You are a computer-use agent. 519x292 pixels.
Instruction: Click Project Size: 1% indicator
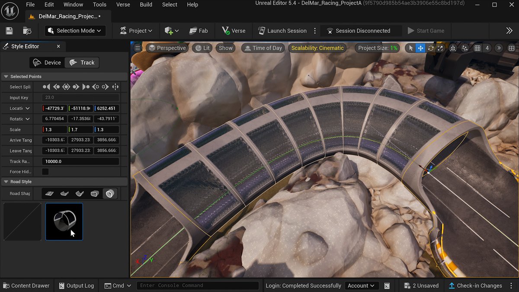(378, 48)
